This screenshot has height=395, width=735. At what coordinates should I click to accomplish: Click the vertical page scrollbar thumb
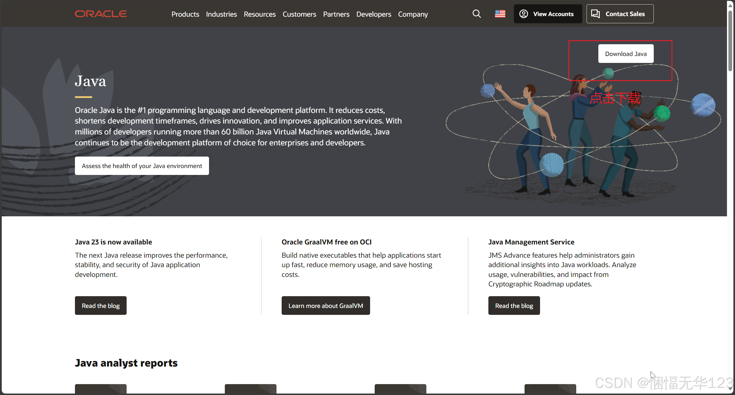pyautogui.click(x=730, y=40)
